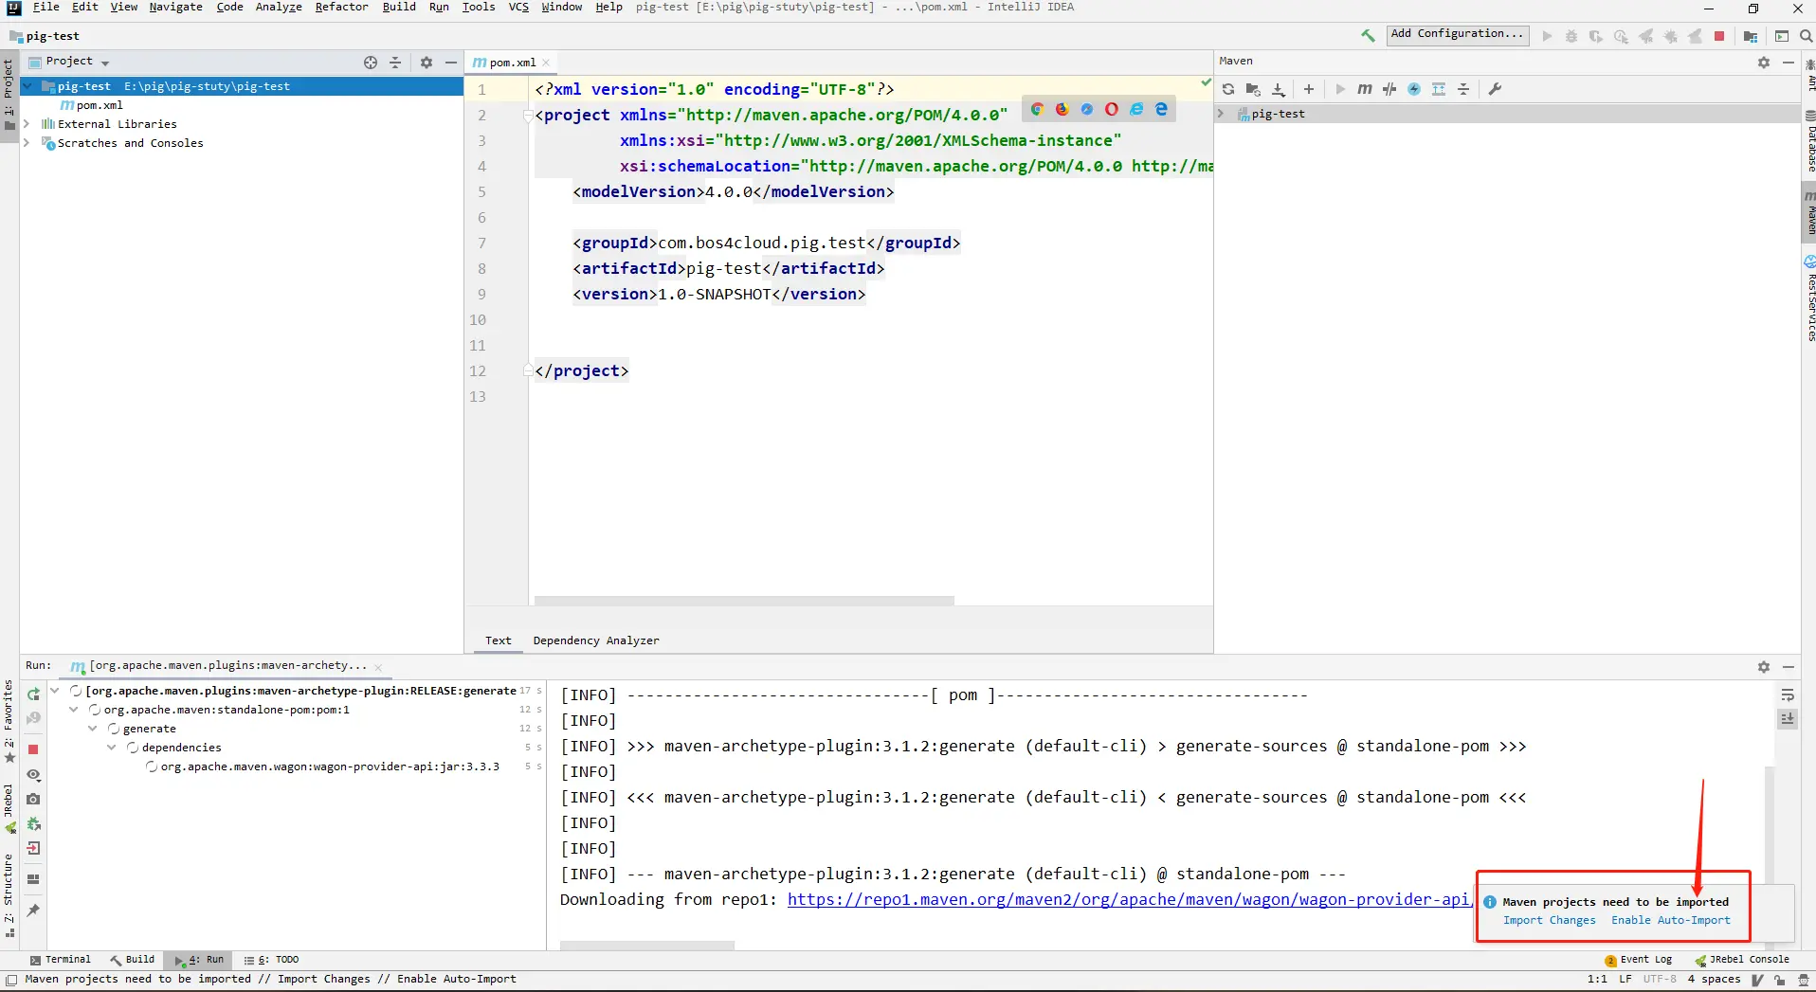
Task: Click the Add Maven Projects plus icon
Action: point(1309,89)
